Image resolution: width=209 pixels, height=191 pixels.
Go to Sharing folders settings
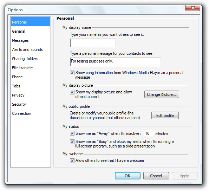[x=31, y=59]
